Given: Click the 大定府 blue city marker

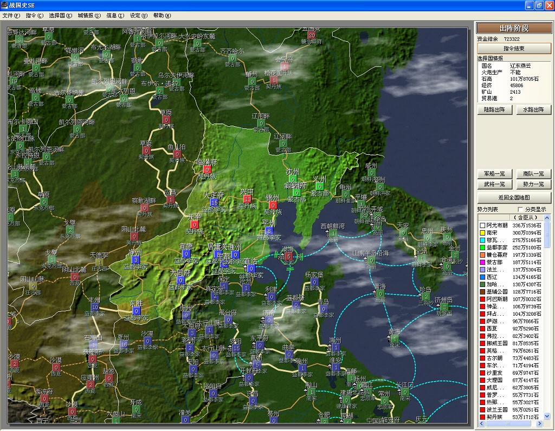Looking at the screenshot, I should point(214,203).
